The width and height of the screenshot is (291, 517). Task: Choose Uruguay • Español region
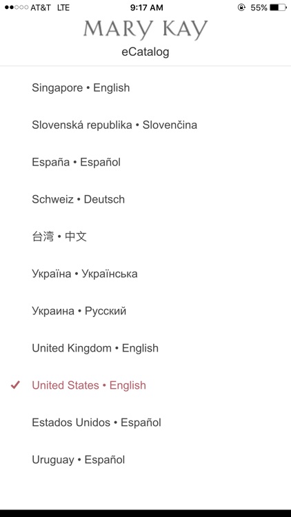[x=145, y=460]
